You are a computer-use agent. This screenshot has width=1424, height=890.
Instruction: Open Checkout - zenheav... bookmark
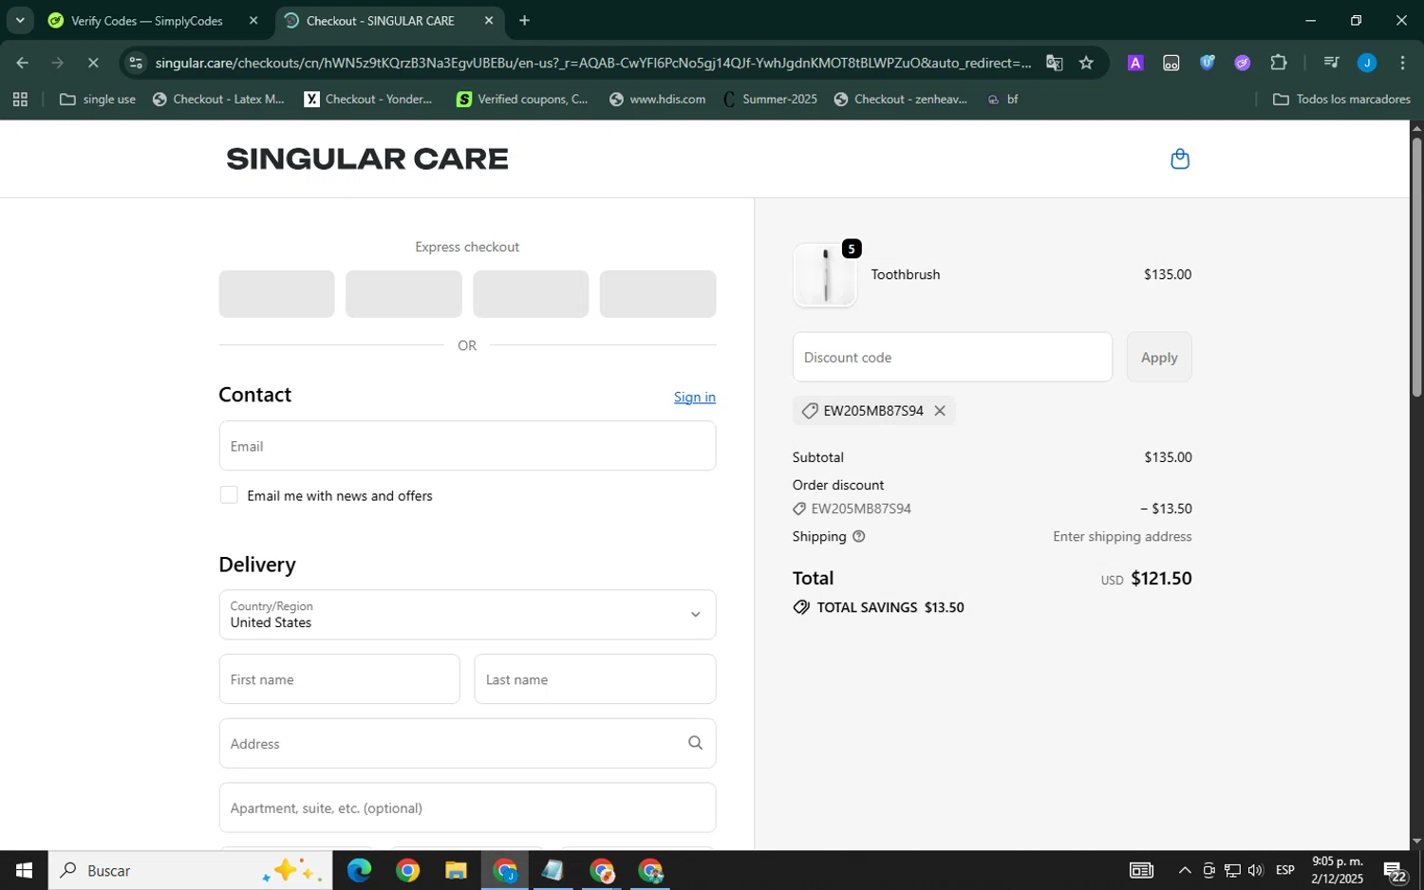click(901, 100)
